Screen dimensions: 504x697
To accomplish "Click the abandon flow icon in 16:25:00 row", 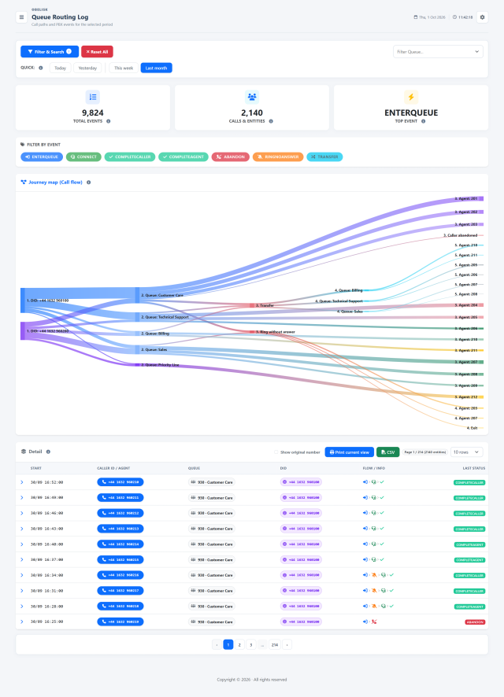I will [374, 622].
